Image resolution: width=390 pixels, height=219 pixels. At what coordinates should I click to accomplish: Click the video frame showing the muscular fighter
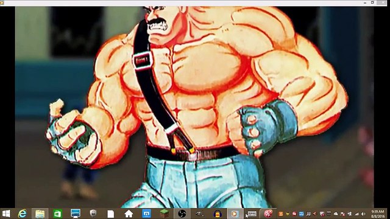coord(195,107)
